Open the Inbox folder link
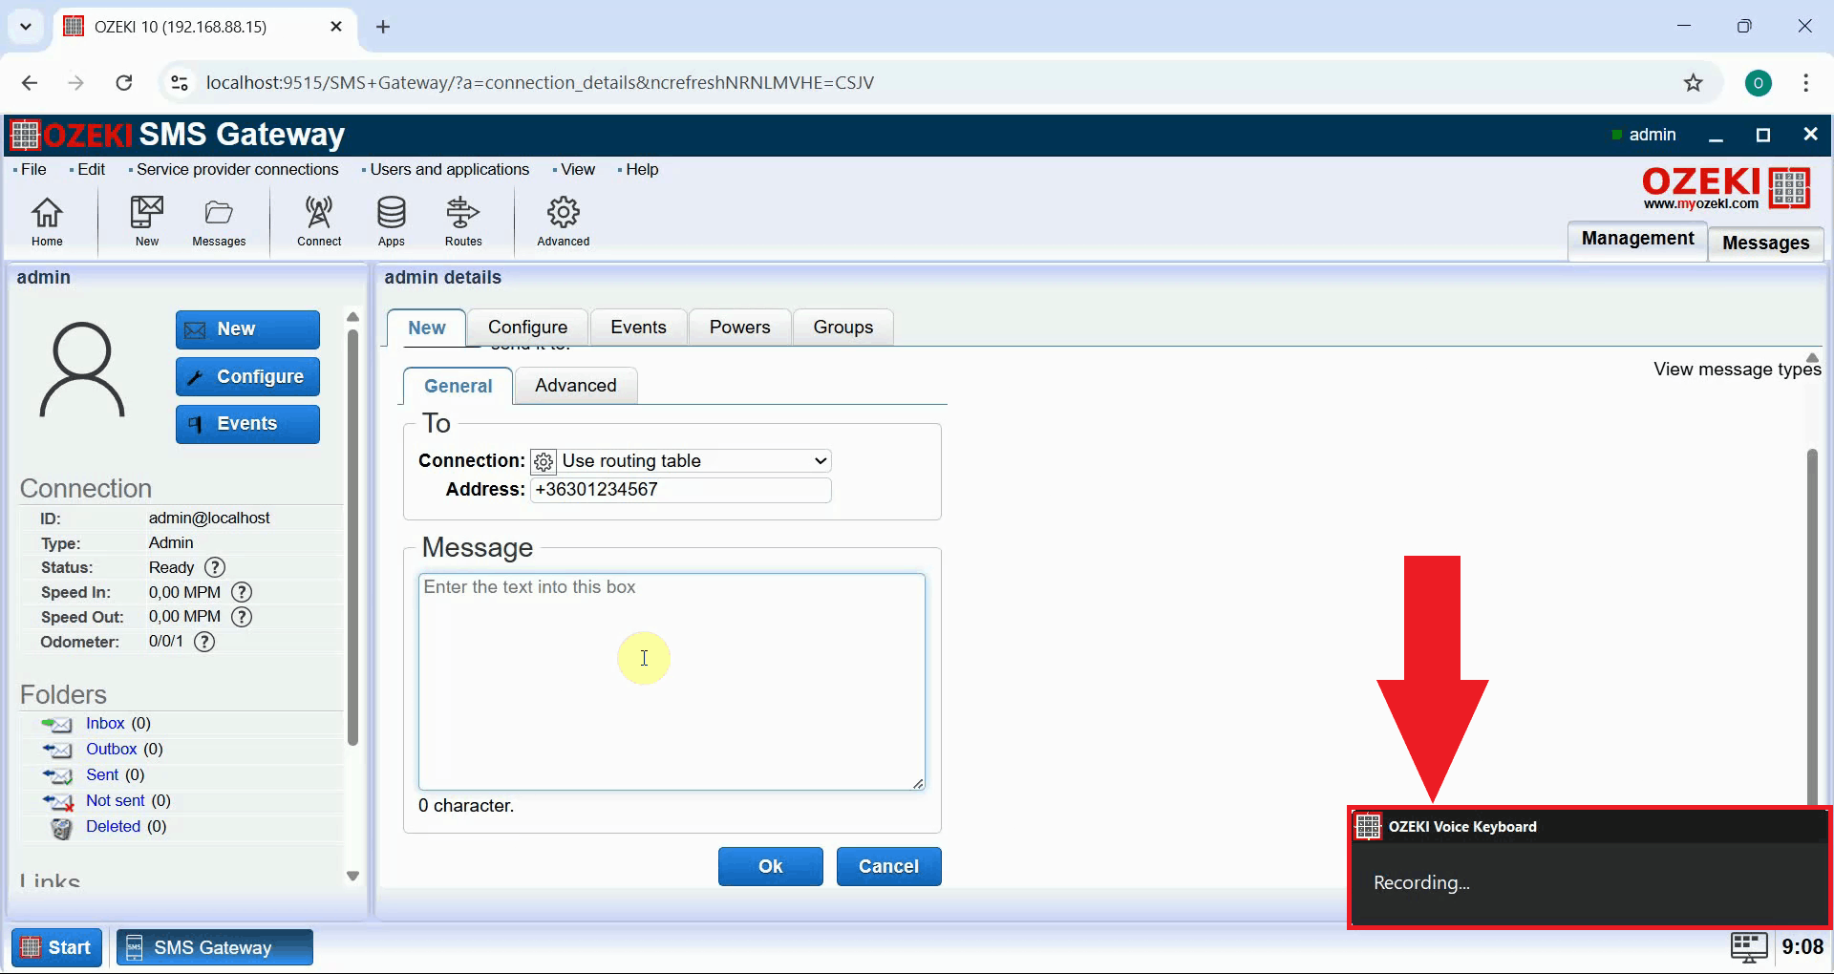1834x974 pixels. tap(105, 724)
